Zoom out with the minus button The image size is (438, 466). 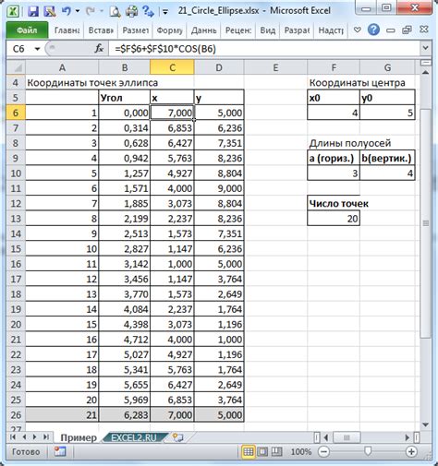[x=323, y=451]
